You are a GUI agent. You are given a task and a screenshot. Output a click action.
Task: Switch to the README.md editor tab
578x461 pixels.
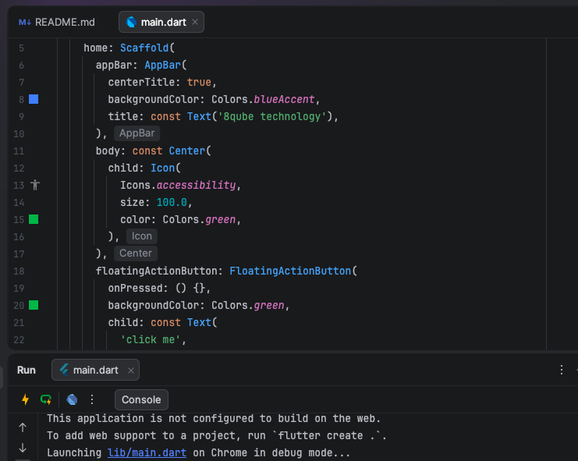click(57, 22)
